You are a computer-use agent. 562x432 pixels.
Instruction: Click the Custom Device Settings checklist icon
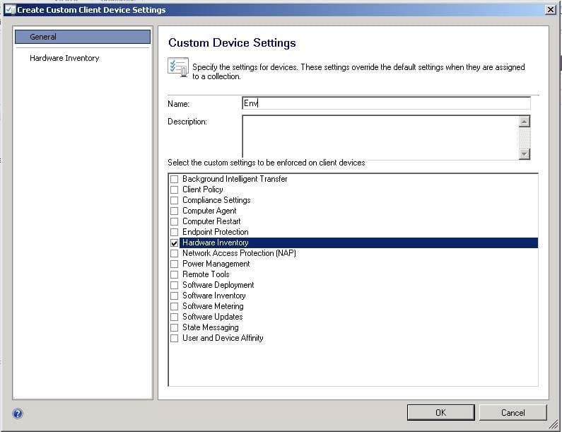point(177,67)
